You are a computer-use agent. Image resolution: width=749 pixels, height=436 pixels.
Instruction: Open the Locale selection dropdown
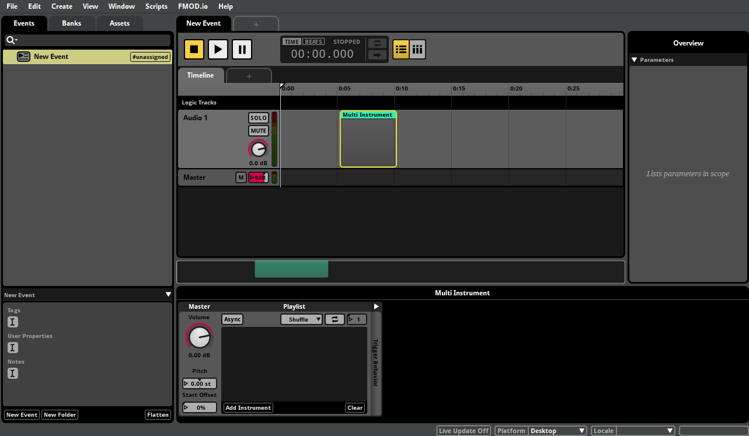(646, 430)
